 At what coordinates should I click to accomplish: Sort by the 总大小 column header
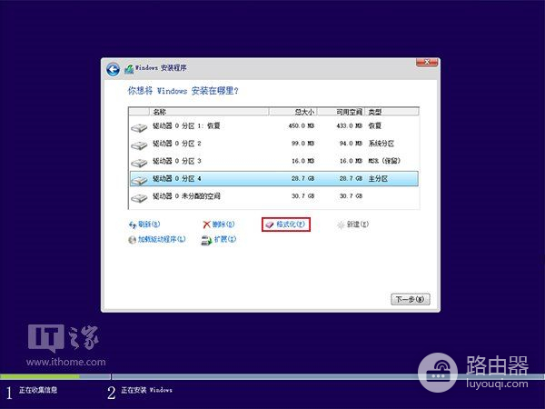coord(292,112)
